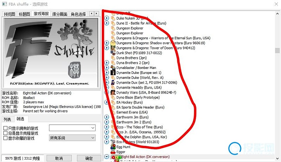
Task: Click the icon beside Dyno Blaze (Early Prototype)
Action: coord(113,98)
